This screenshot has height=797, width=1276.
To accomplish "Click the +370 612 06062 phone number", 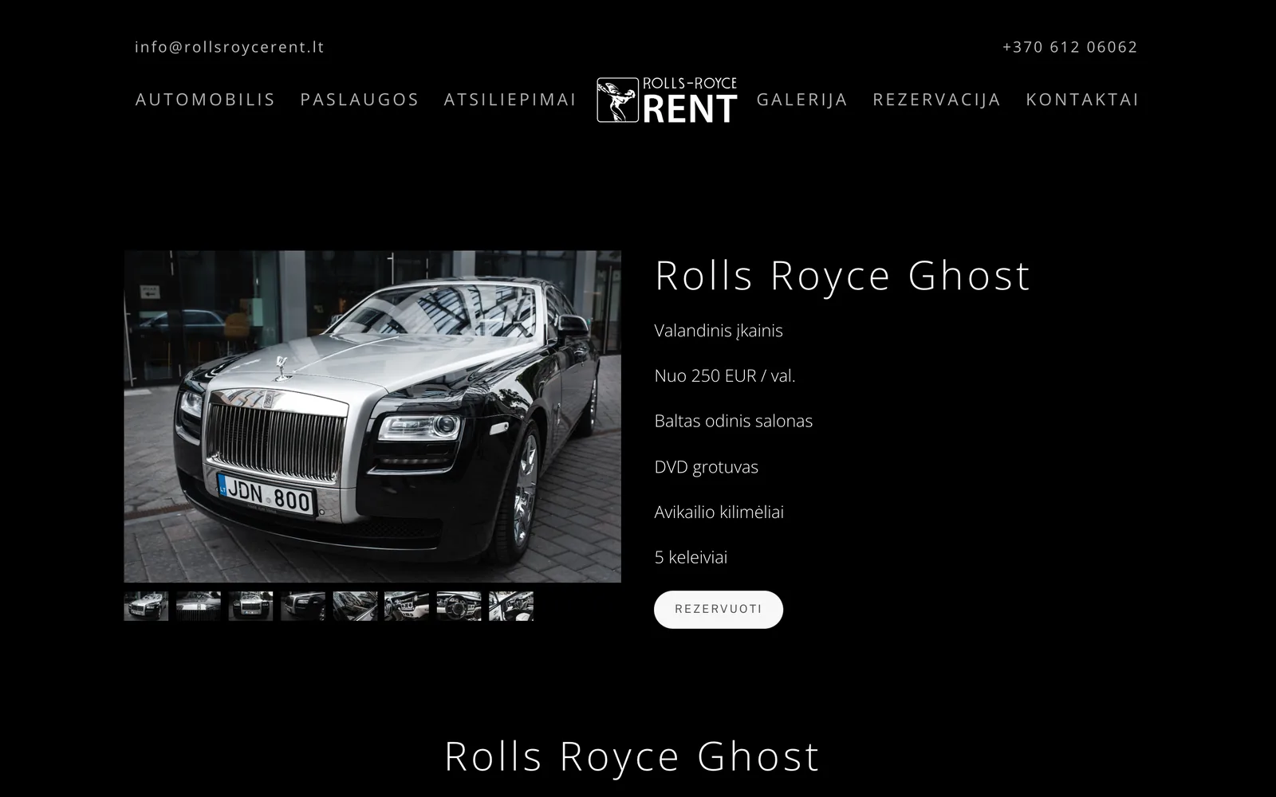I will [1070, 47].
